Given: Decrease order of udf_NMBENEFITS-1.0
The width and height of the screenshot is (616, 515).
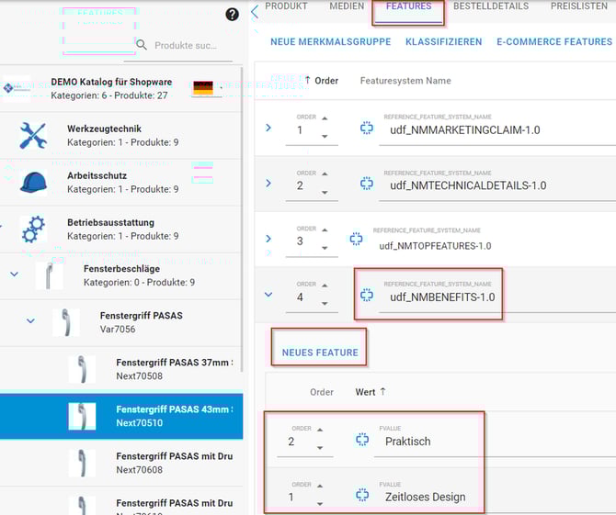Looking at the screenshot, I should coord(325,304).
